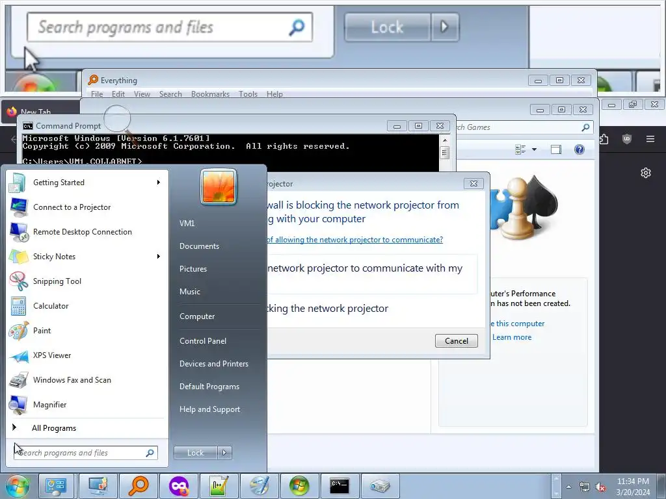Expand the Sticky Notes jump list arrow

(x=159, y=256)
